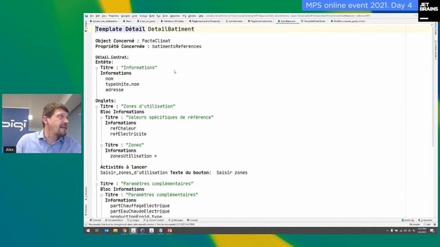The image size is (440, 247).
Task: Open the Documentation tool window
Action: click(114, 220)
